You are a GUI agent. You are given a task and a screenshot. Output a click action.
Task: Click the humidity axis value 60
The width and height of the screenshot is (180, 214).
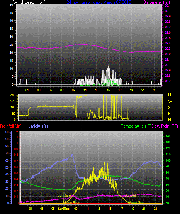(x=7, y=160)
